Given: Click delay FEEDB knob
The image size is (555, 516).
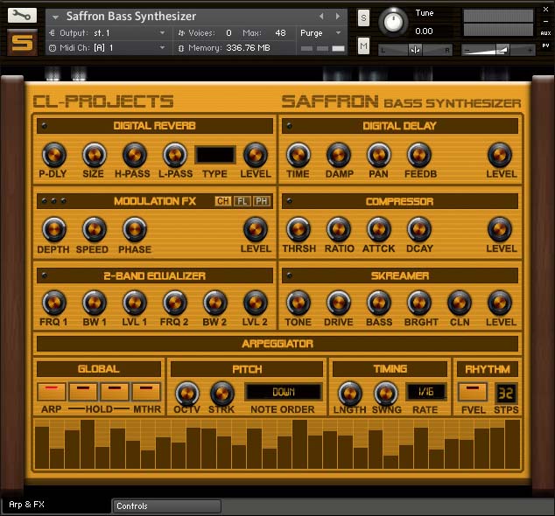Looking at the screenshot, I should tap(419, 155).
